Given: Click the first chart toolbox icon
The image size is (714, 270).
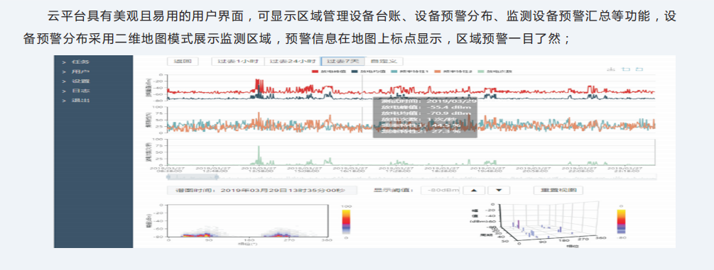Looking at the screenshot, I should tap(612, 69).
